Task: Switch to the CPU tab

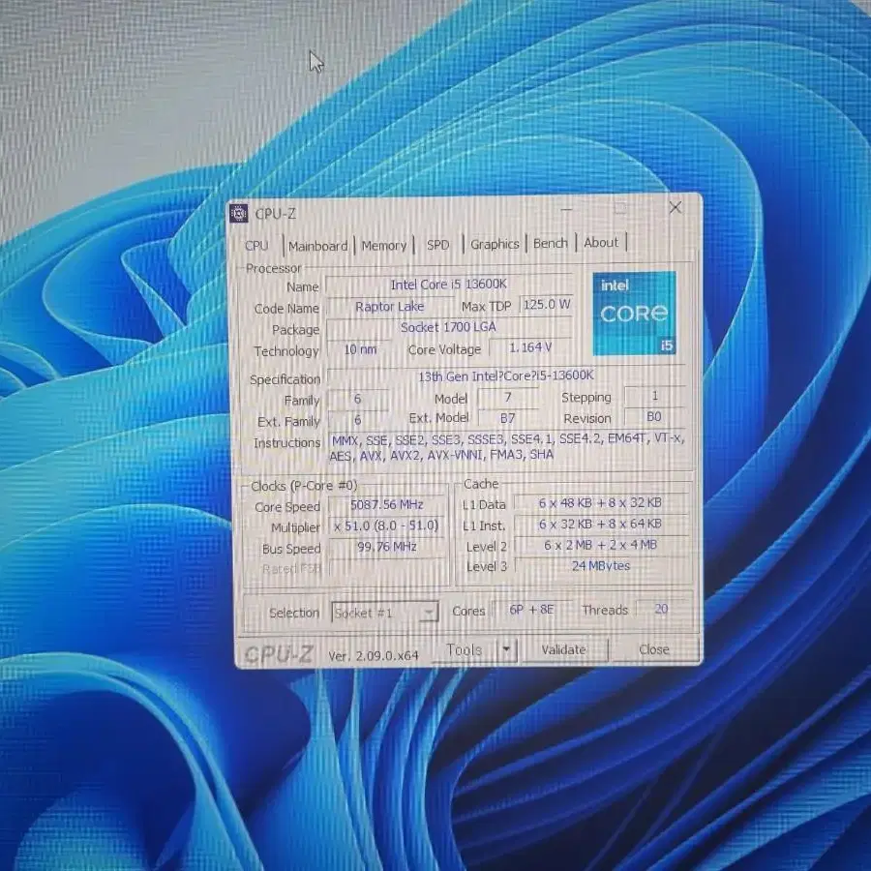Action: point(256,246)
